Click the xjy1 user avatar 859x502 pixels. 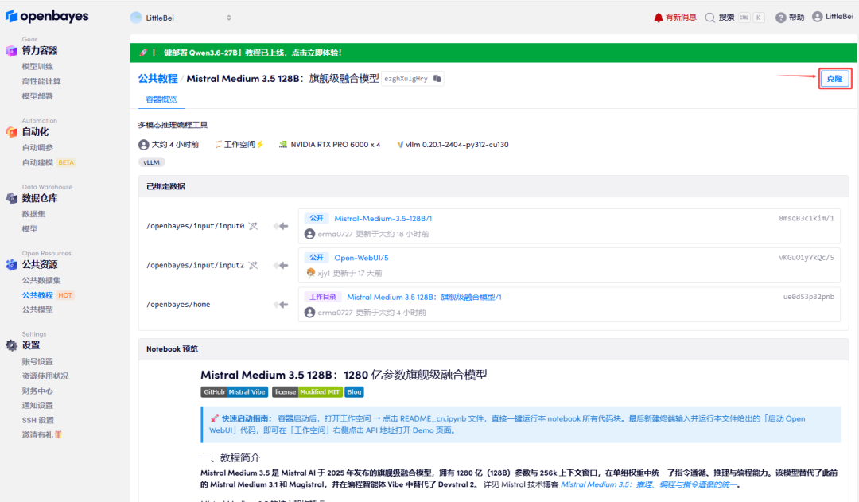pyautogui.click(x=310, y=273)
